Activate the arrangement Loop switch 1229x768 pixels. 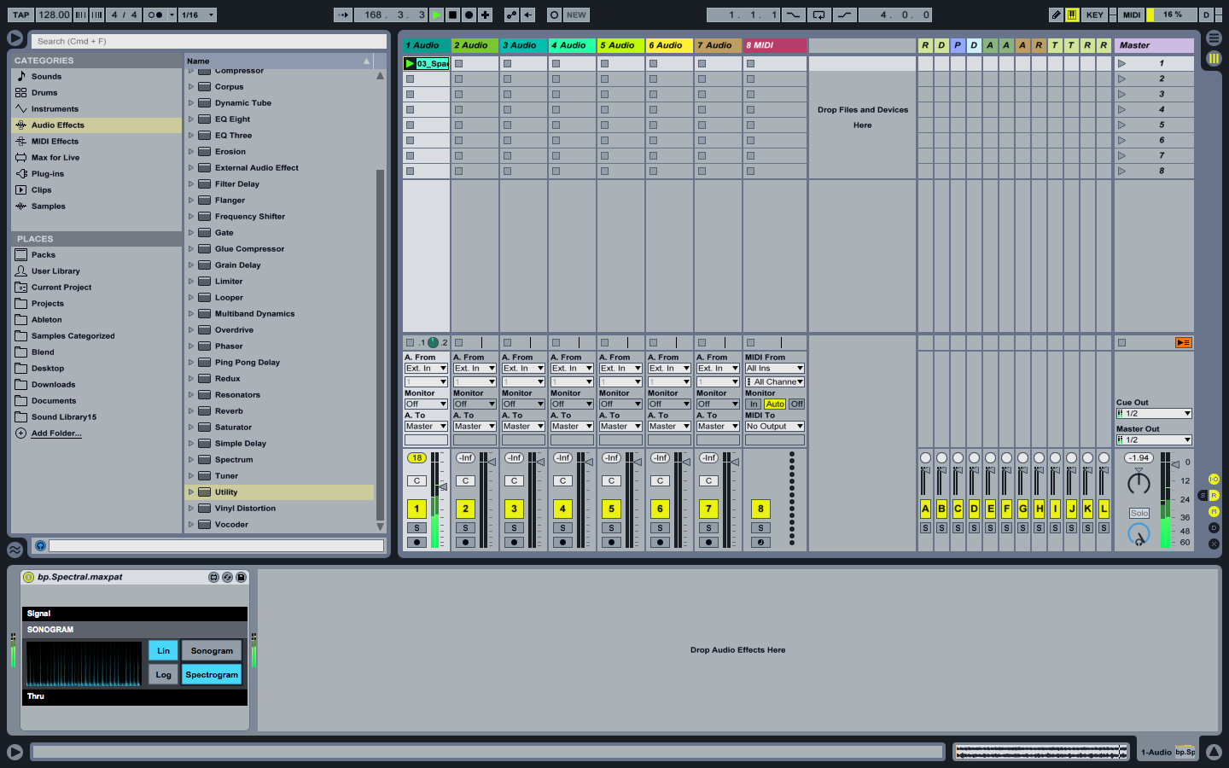[818, 15]
